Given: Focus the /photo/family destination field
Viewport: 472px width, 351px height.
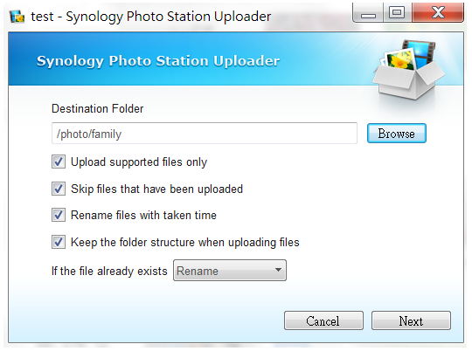Looking at the screenshot, I should [x=205, y=134].
